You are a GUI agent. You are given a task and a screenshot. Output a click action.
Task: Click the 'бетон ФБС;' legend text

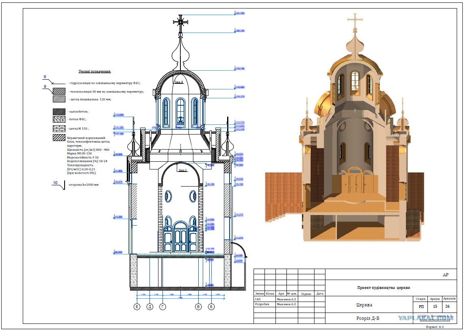point(77,119)
